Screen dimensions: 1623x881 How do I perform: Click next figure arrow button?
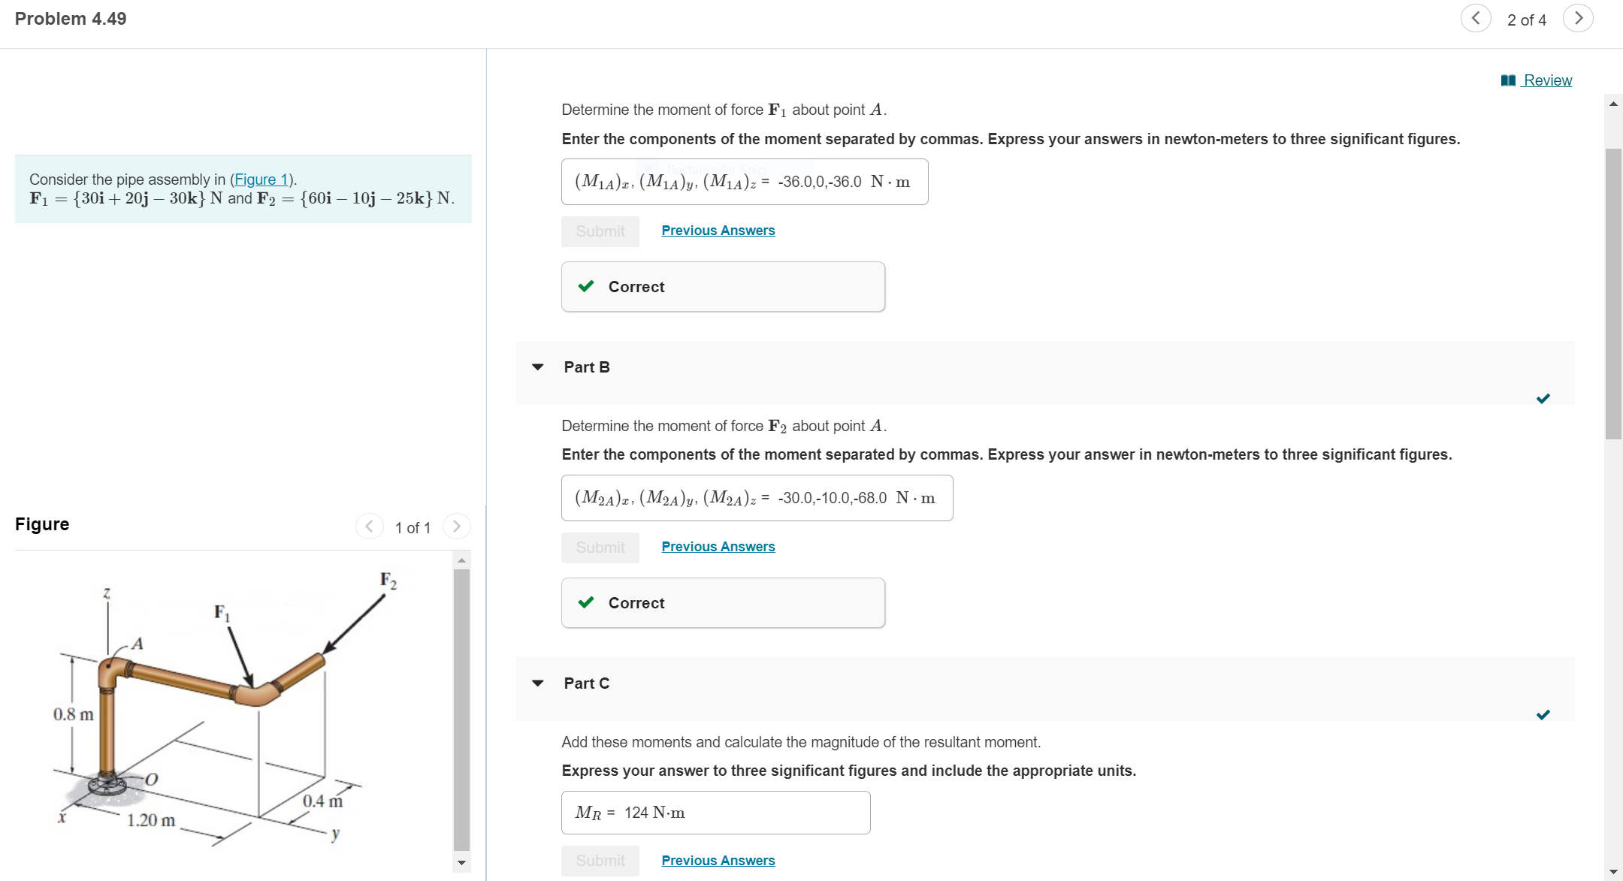(456, 526)
